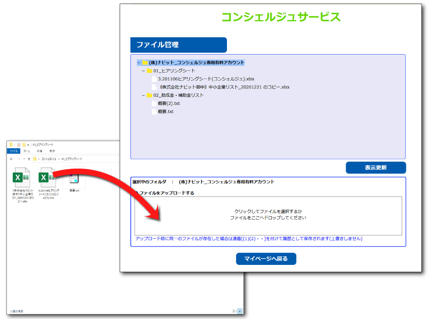Collapse the 02_助成金・補助金リスト tree node
This screenshot has width=429, height=319.
pyautogui.click(x=143, y=95)
